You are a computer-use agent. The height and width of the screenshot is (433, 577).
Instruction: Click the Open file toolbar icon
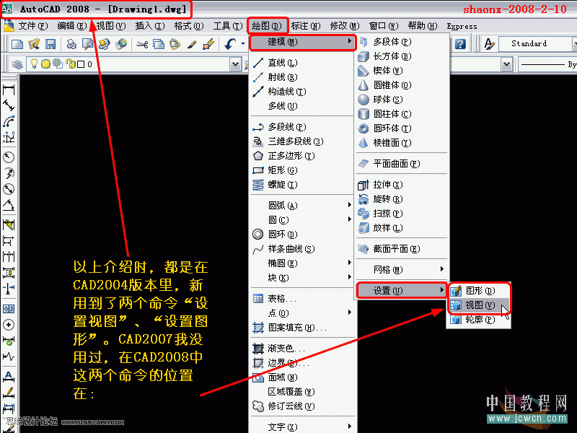[34, 44]
